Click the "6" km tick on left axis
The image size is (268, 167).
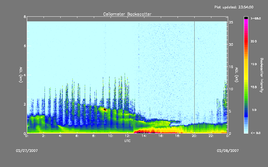(x=25, y=46)
